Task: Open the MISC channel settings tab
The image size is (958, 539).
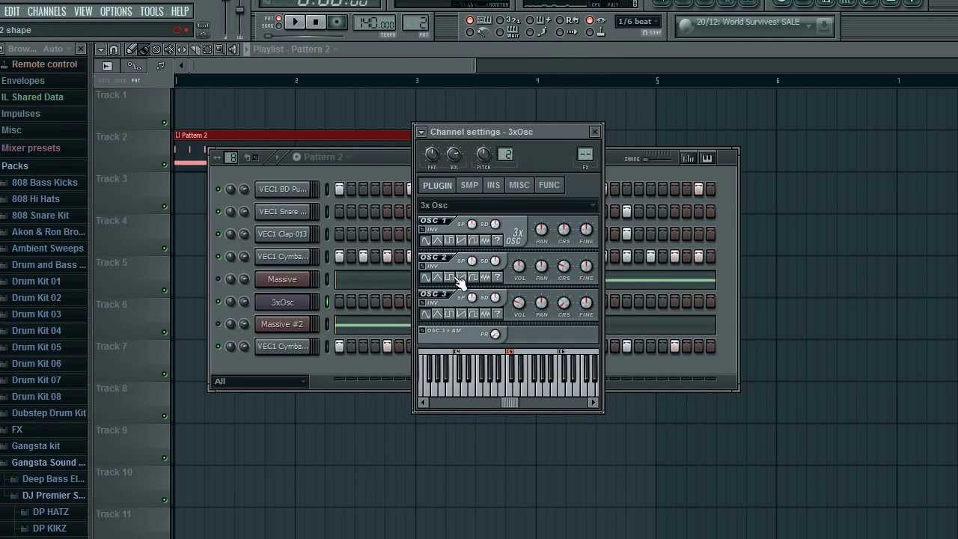Action: point(519,185)
